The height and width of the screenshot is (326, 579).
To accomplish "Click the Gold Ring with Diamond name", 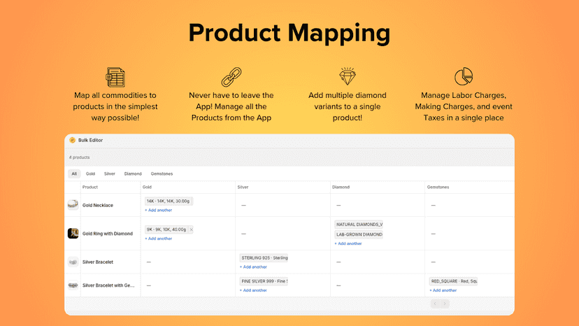I will pyautogui.click(x=108, y=234).
